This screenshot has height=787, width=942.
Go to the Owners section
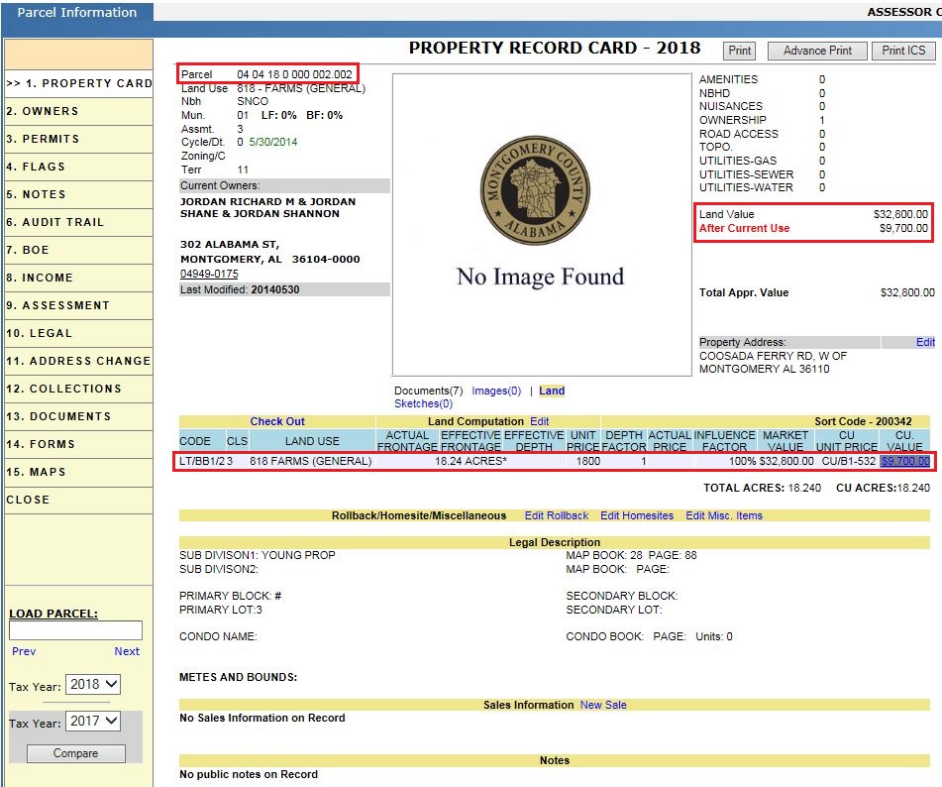78,111
